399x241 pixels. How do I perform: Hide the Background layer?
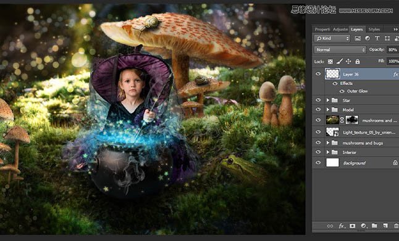(318, 163)
